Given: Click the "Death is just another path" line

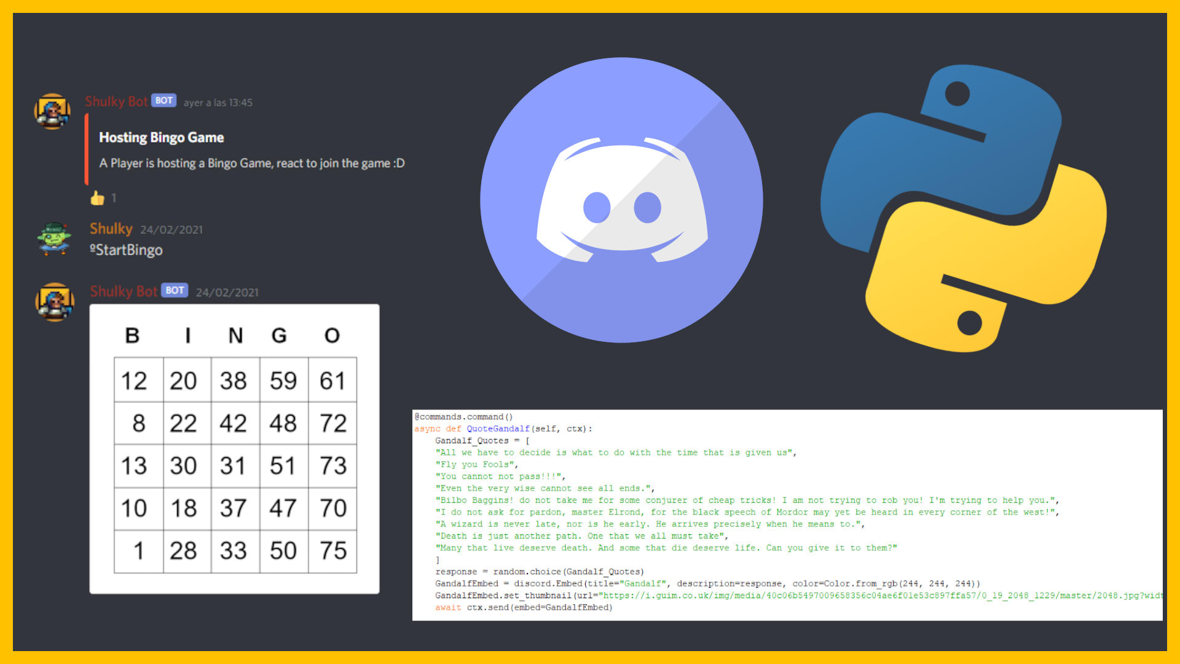Looking at the screenshot, I should [x=582, y=536].
